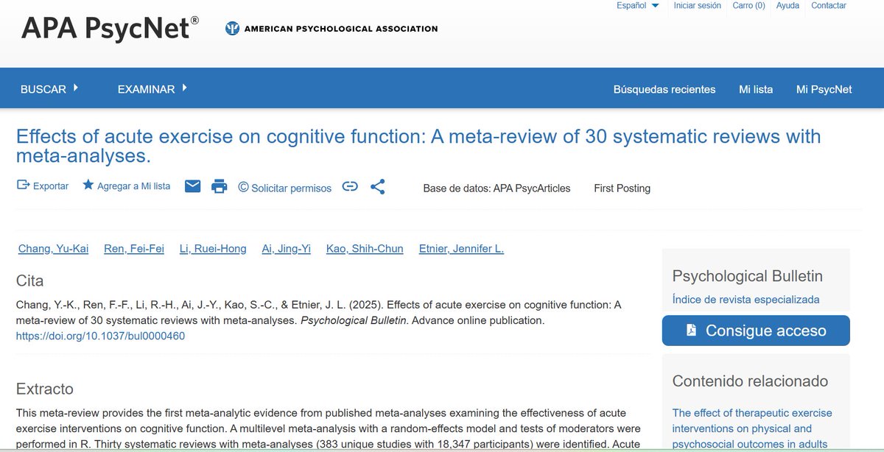This screenshot has height=452, width=884.
Task: Click the article title heading
Action: (418, 146)
